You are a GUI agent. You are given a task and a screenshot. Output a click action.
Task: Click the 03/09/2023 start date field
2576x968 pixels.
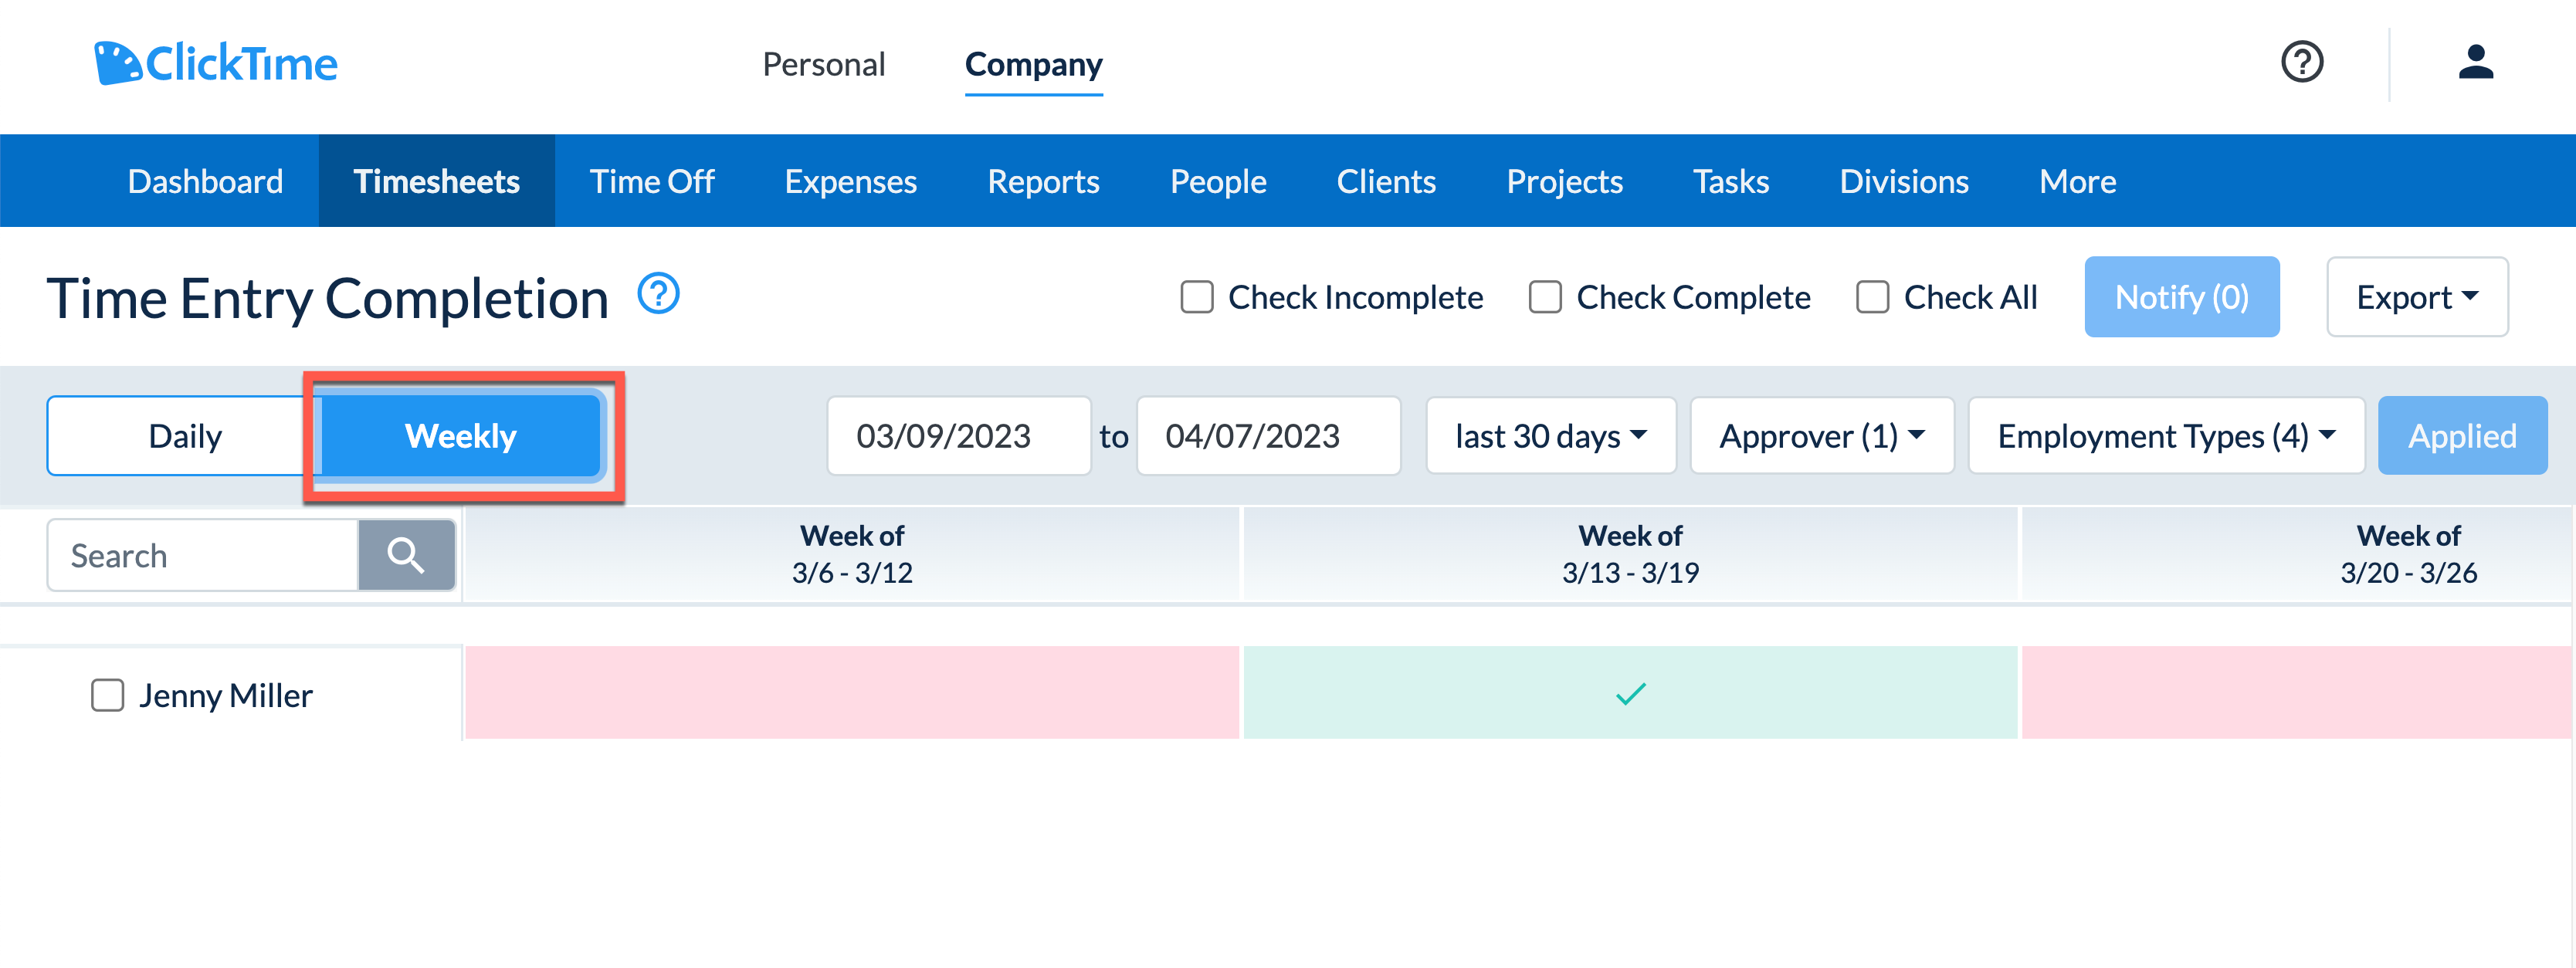pos(958,435)
